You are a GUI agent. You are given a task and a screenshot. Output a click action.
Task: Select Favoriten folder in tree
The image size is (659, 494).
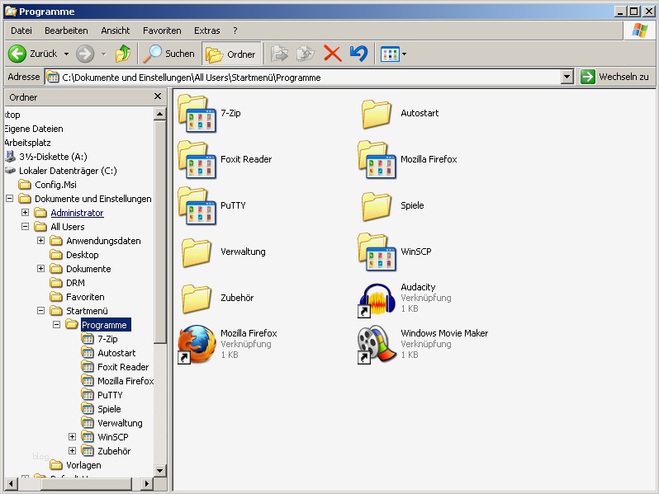pos(85,297)
